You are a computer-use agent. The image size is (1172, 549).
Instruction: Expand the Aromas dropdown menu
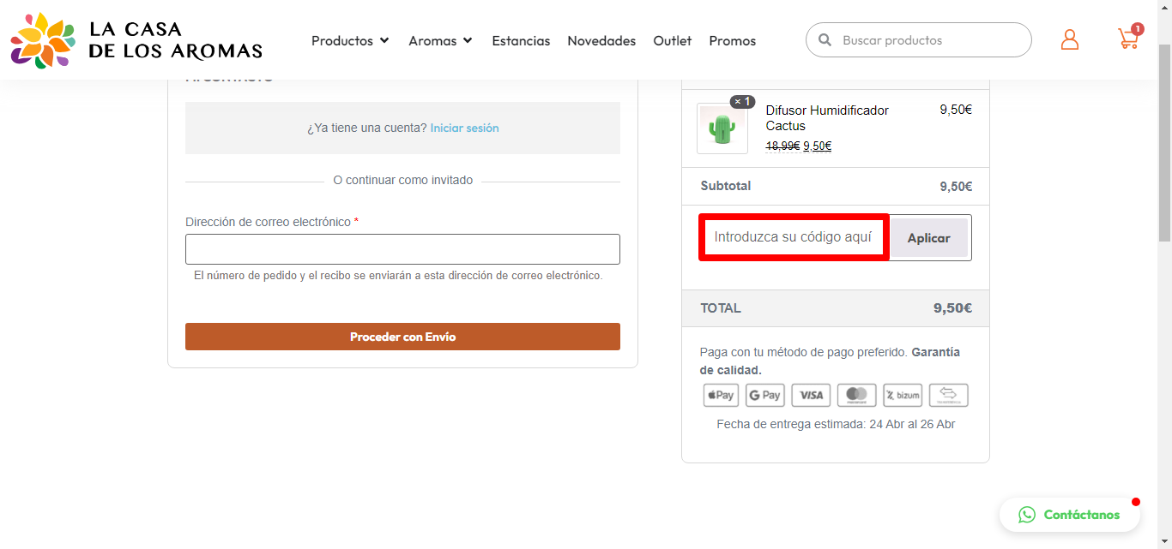pos(441,40)
